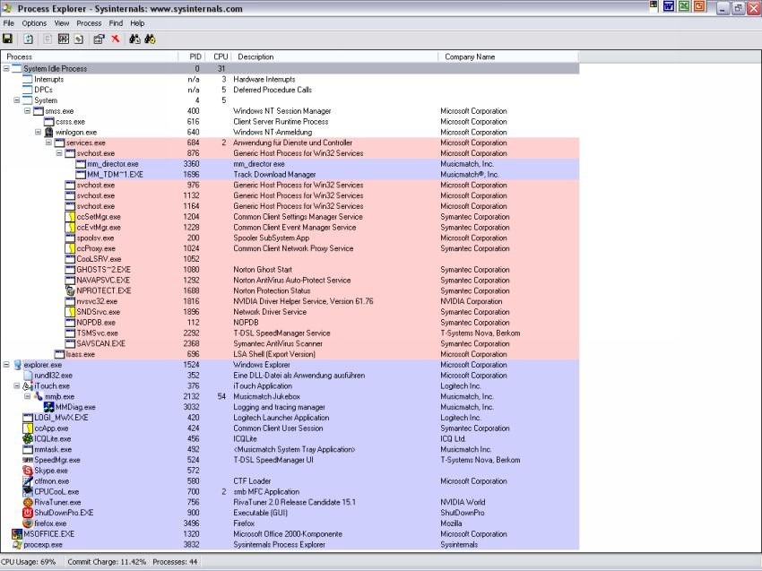Click the MSOFFICE.EXE process icon
Viewport: 762px width, 571px height.
click(x=18, y=534)
